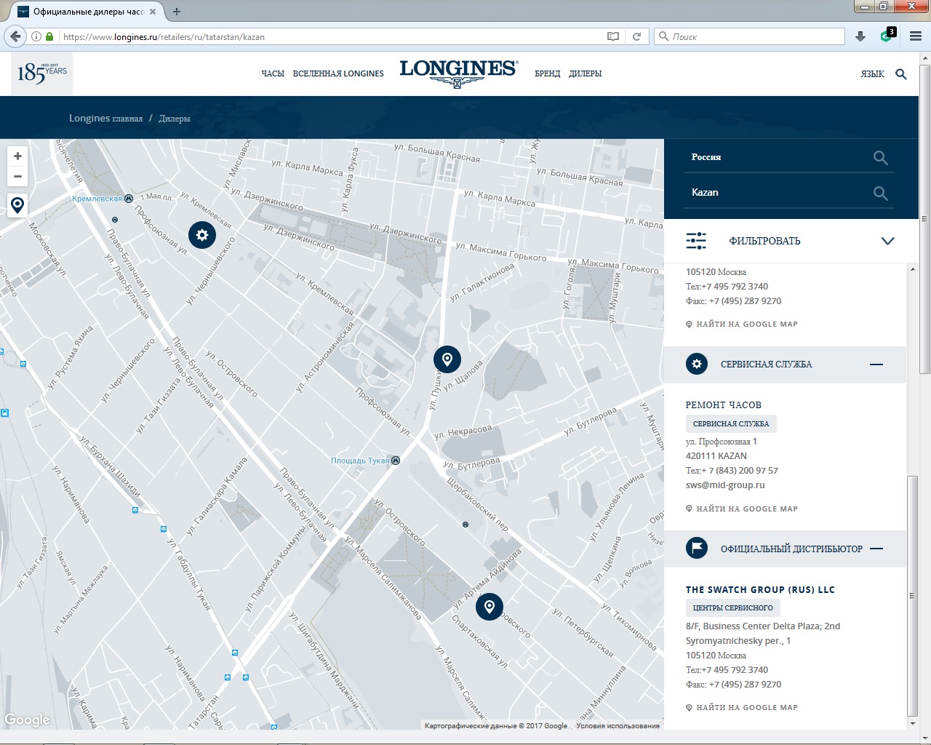Open site search magnifier in header
The height and width of the screenshot is (745, 931).
901,73
